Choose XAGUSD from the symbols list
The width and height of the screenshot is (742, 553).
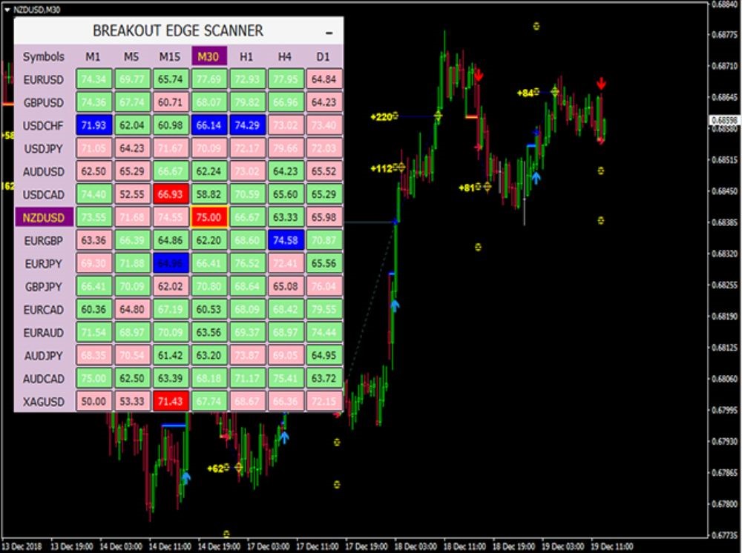tap(43, 402)
